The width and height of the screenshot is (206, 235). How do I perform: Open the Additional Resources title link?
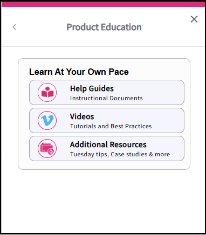click(x=108, y=144)
